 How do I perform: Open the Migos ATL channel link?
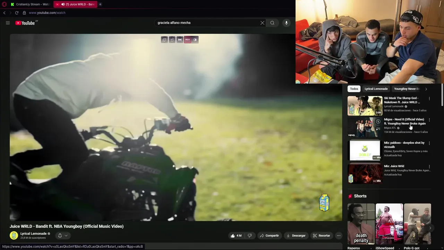click(390, 128)
